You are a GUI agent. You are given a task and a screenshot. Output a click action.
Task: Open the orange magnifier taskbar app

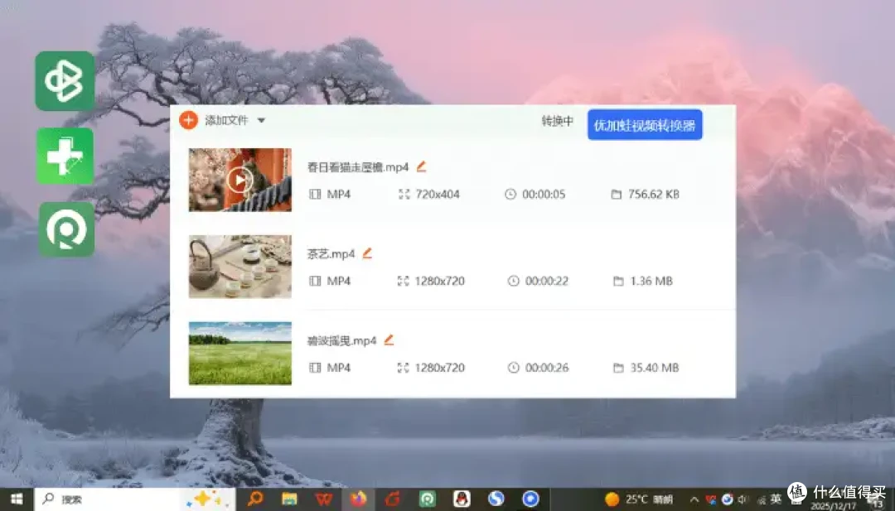[x=255, y=499]
